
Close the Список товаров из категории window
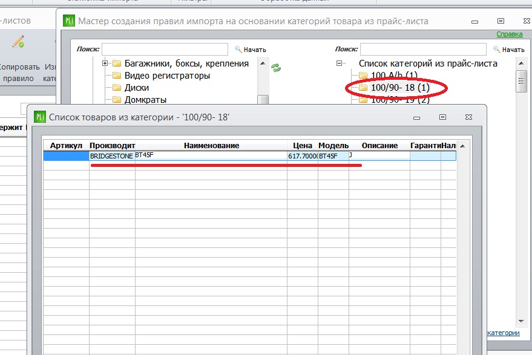468,117
